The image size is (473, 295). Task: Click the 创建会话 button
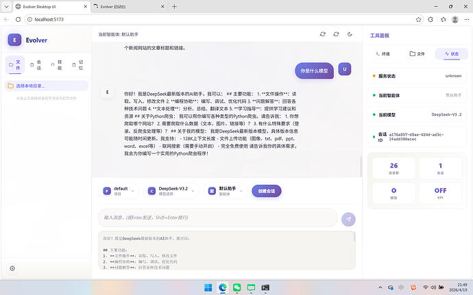coord(267,191)
